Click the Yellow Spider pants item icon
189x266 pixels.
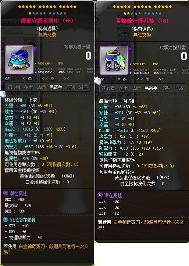pyautogui.click(x=114, y=60)
